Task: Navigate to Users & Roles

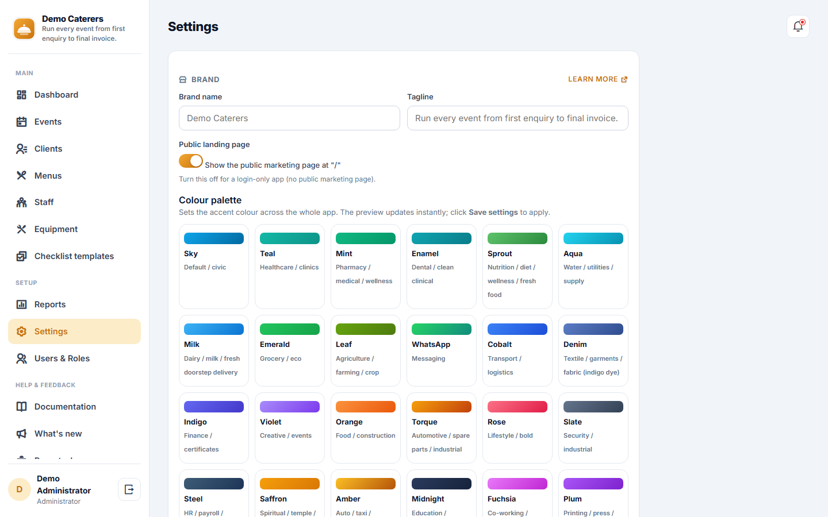Action: [74, 358]
